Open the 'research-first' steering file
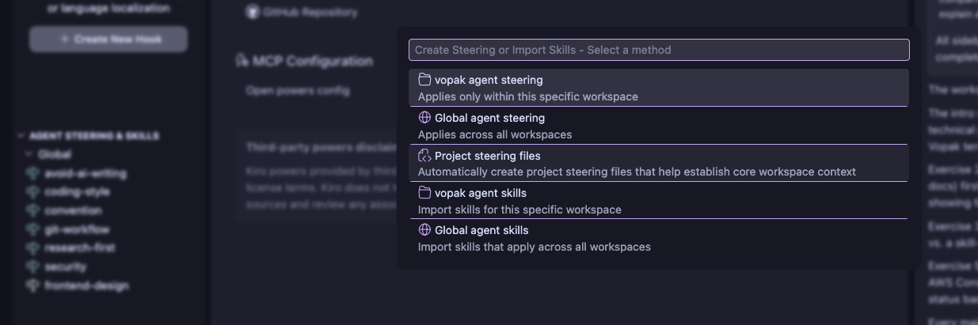 (x=80, y=248)
